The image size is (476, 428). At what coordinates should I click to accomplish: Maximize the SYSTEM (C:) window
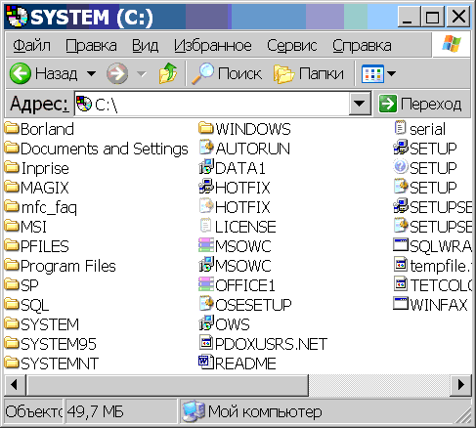pos(432,17)
